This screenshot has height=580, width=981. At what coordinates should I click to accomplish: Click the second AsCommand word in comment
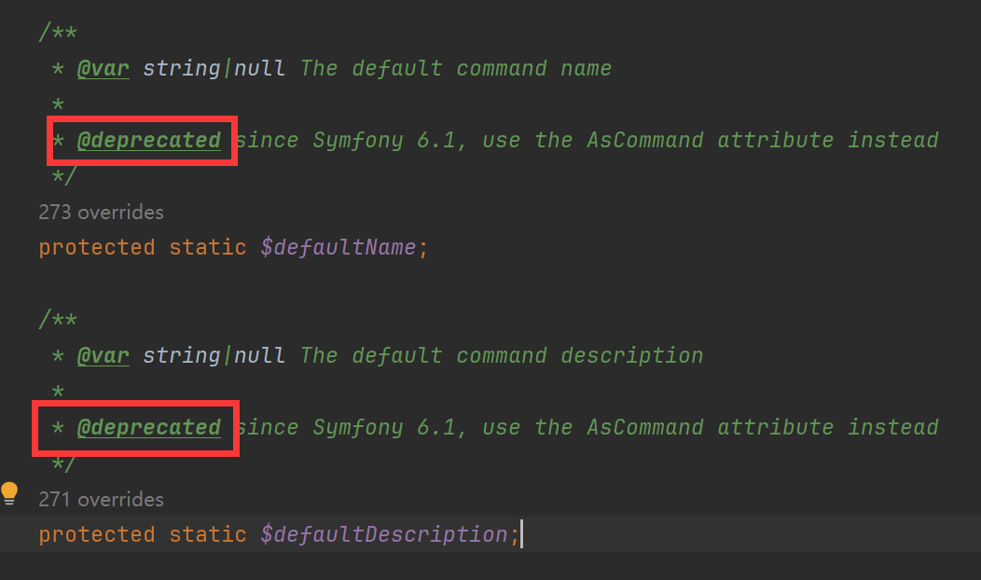coord(645,427)
